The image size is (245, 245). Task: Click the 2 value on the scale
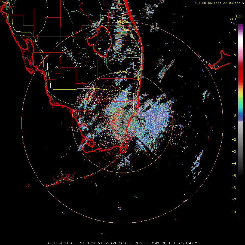235,91
